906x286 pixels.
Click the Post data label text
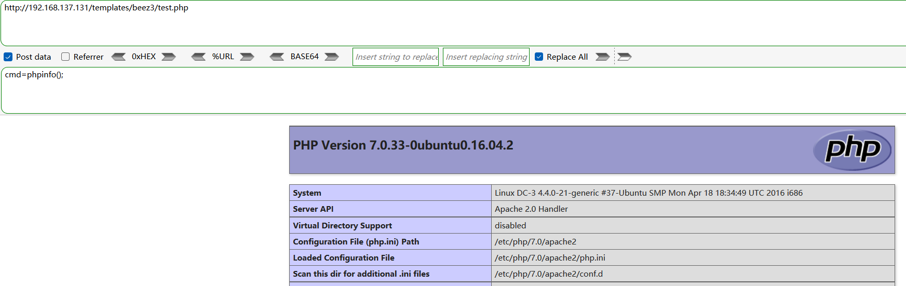click(x=33, y=57)
